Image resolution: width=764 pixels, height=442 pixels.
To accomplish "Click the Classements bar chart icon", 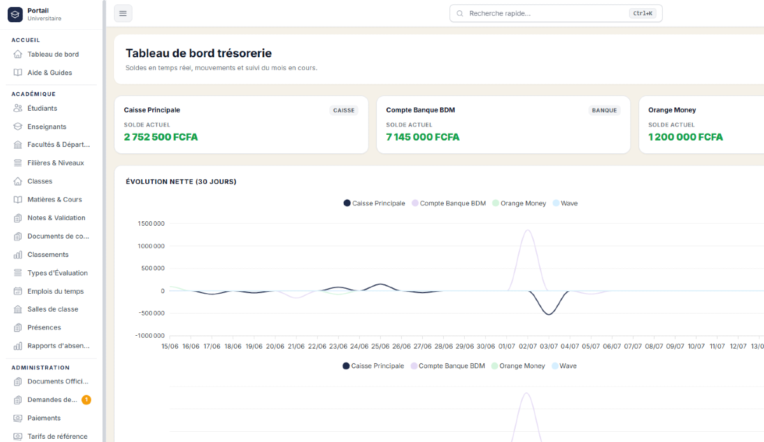I will [x=18, y=254].
